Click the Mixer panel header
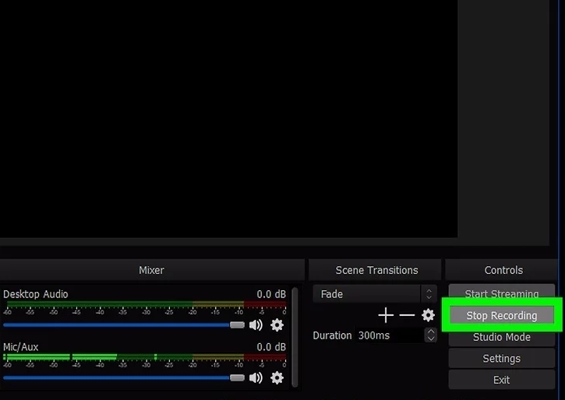Screen dimensions: 565x400 coord(152,270)
